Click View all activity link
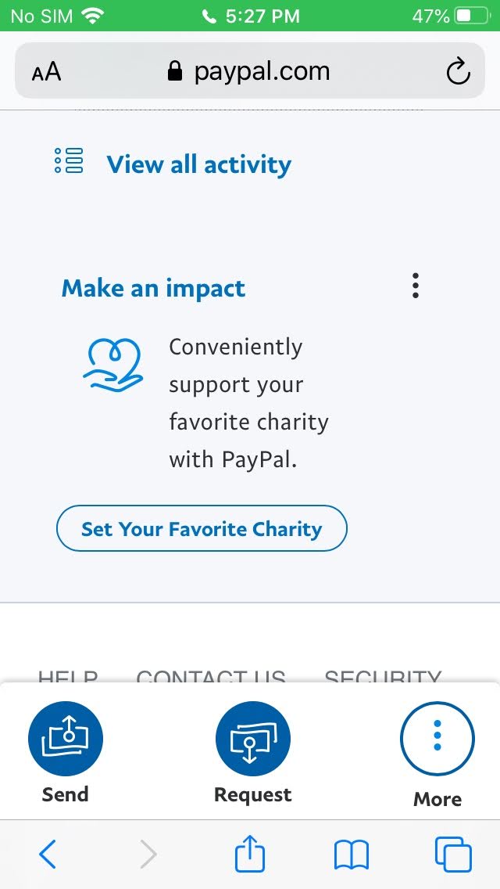The height and width of the screenshot is (889, 500). [x=198, y=164]
